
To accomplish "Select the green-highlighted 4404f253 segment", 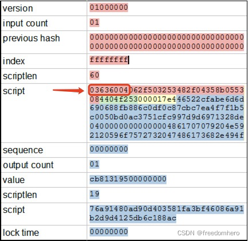I will pyautogui.click(x=118, y=99).
